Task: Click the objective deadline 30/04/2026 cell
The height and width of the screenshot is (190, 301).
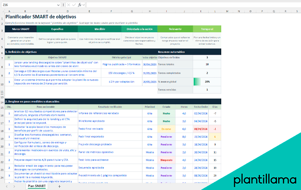Action: [149, 65]
